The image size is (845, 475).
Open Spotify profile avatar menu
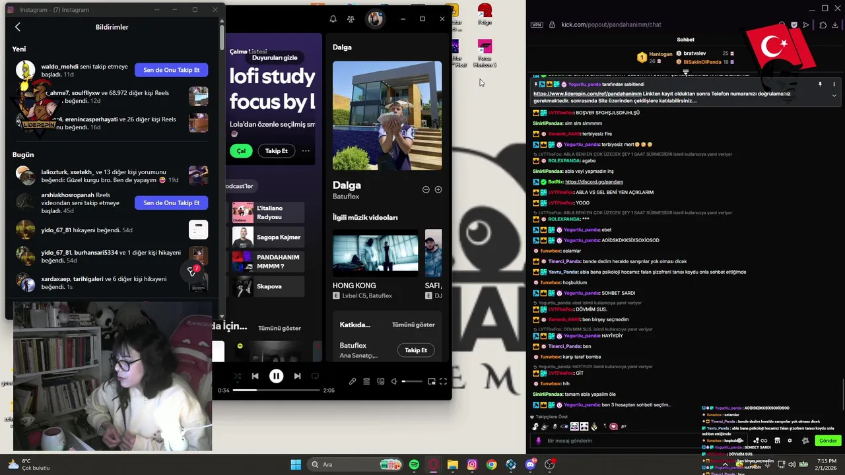coord(375,19)
